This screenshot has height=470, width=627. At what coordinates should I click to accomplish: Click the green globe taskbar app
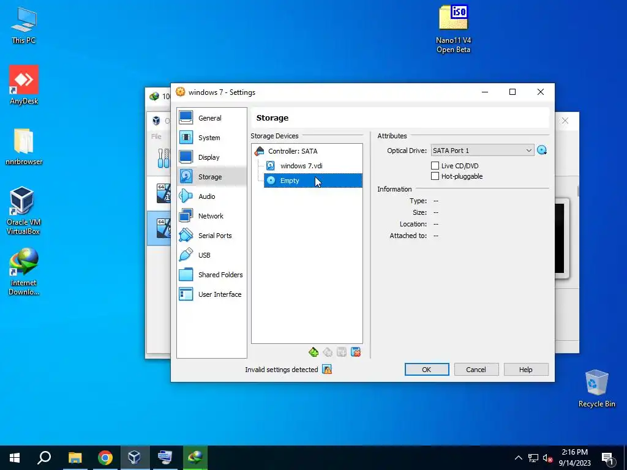pos(195,458)
